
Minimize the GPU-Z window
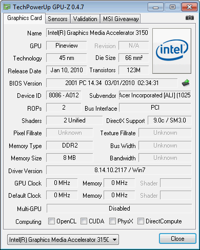pos(155,7)
